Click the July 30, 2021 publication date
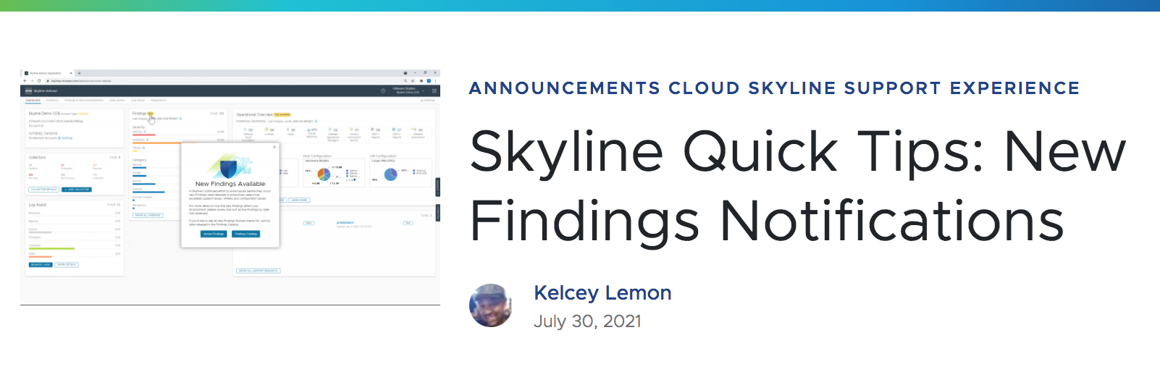Viewport: 1160px width, 372px height. tap(587, 321)
